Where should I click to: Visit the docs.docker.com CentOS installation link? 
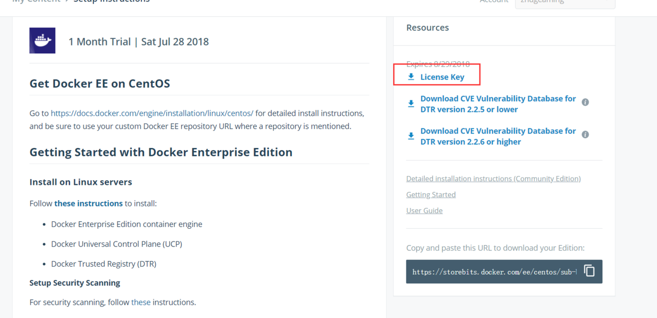click(152, 113)
